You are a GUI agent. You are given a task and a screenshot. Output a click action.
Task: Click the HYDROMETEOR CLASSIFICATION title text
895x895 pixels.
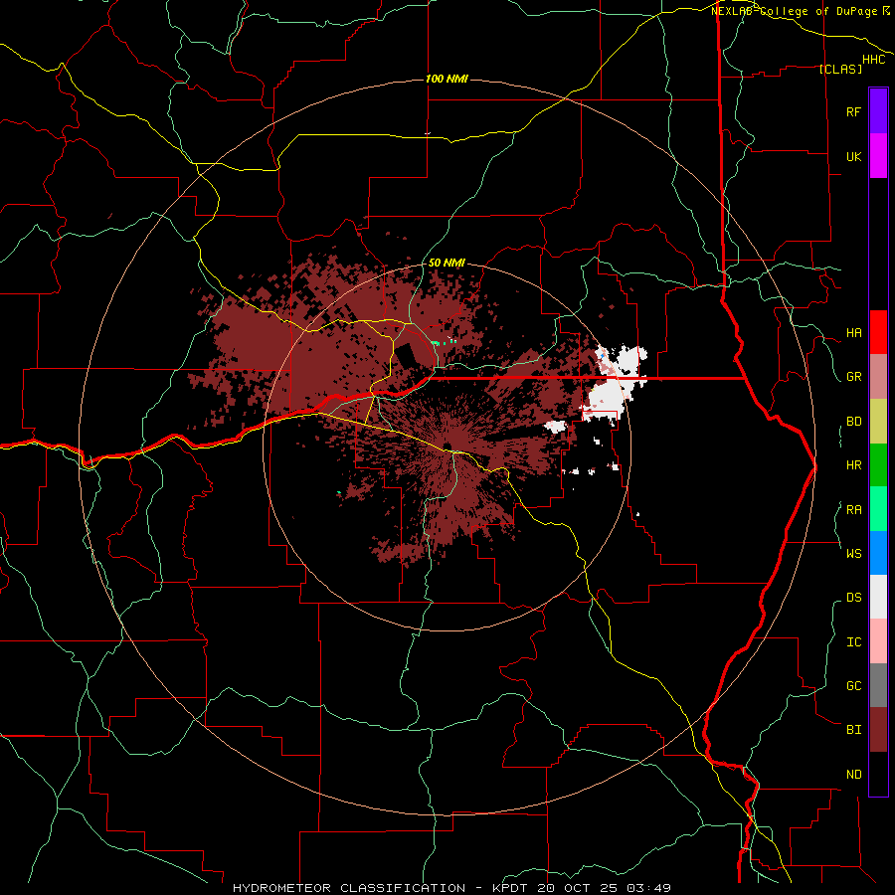349,888
